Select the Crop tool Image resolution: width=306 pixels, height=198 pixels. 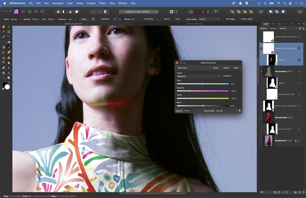[8, 32]
